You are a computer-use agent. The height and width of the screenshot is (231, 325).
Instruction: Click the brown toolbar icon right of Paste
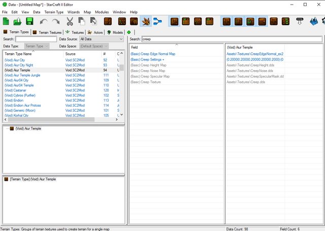108,21
